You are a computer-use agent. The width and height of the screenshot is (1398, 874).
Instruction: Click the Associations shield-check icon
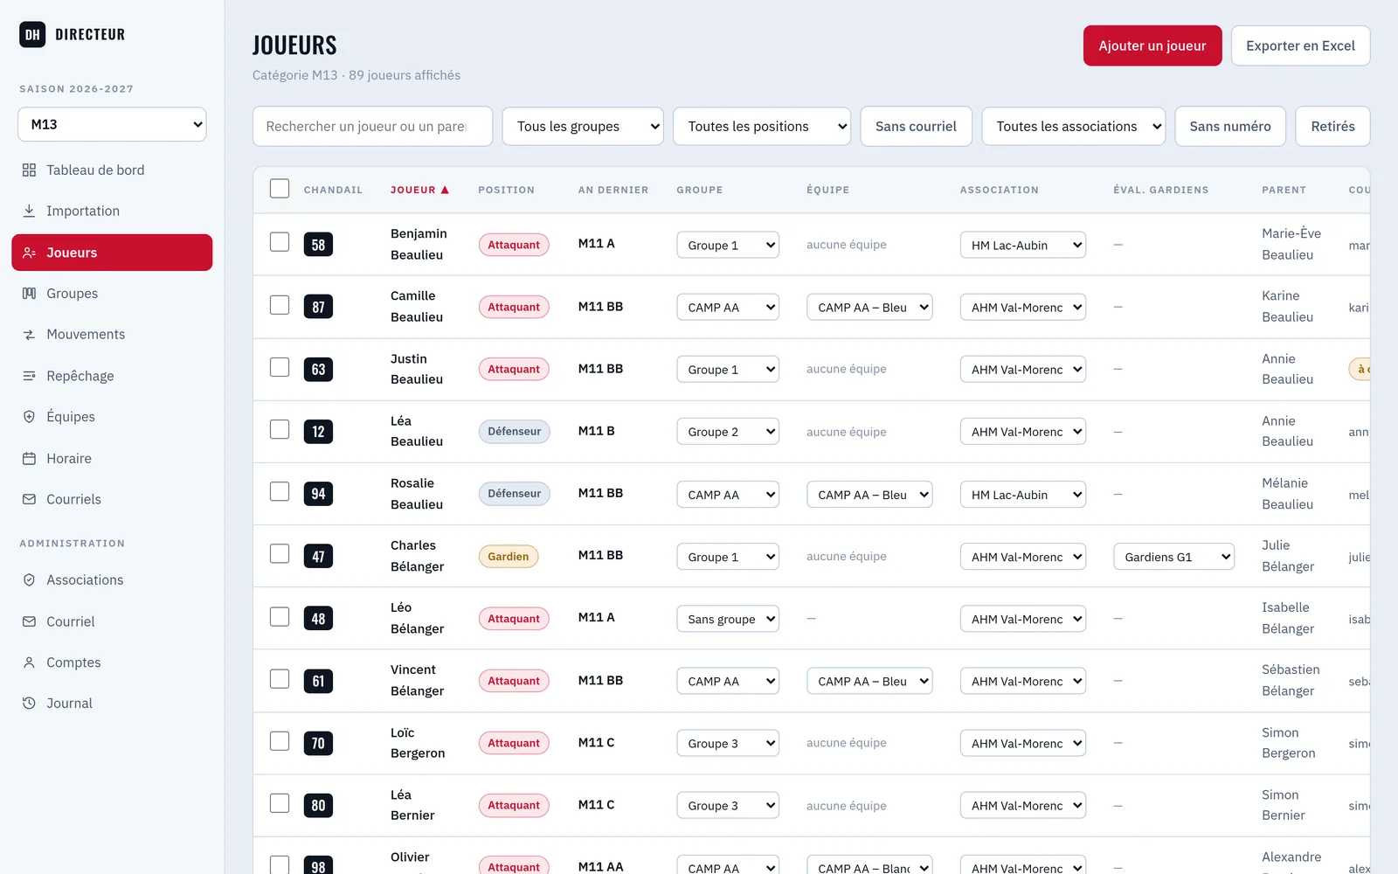[29, 579]
